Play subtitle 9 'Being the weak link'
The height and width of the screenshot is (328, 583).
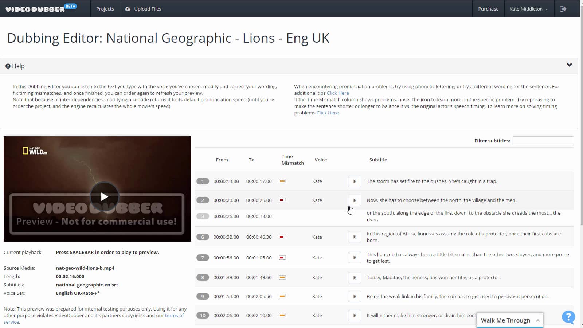(355, 296)
